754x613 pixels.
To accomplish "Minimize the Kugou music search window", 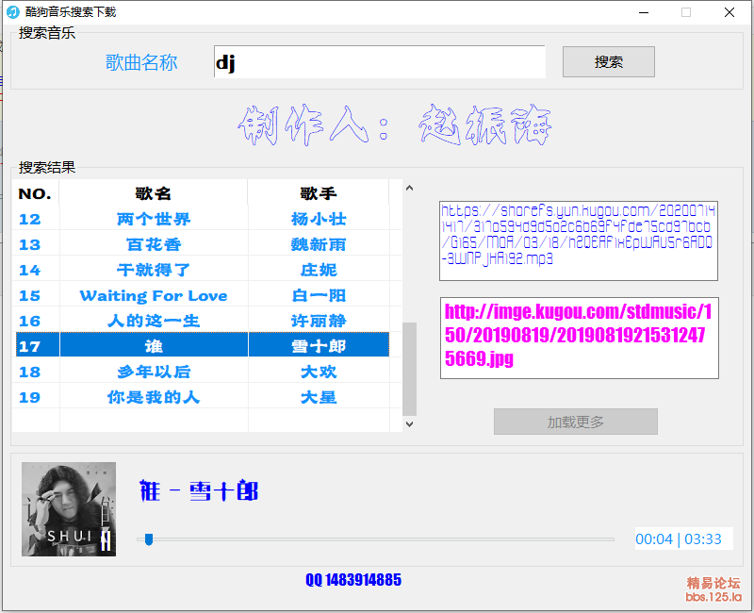I will tap(644, 12).
